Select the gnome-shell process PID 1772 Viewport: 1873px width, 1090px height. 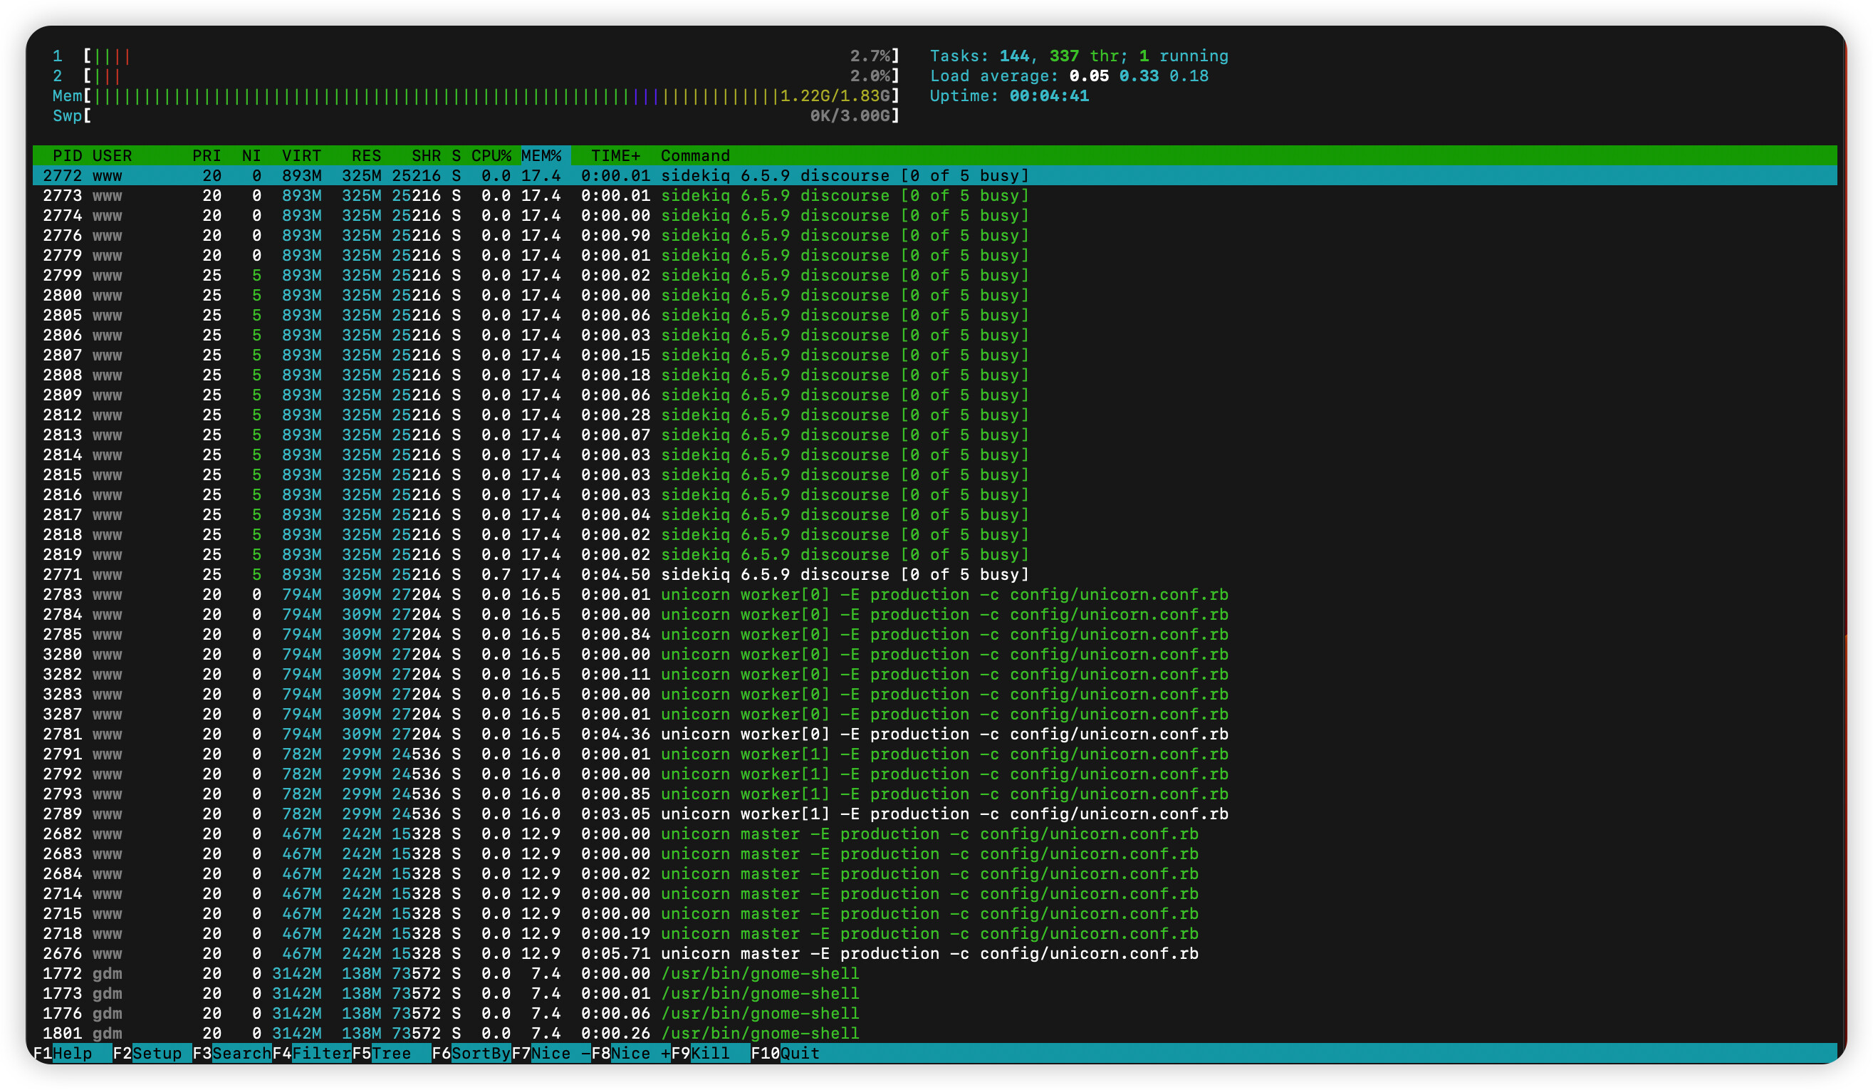click(935, 973)
